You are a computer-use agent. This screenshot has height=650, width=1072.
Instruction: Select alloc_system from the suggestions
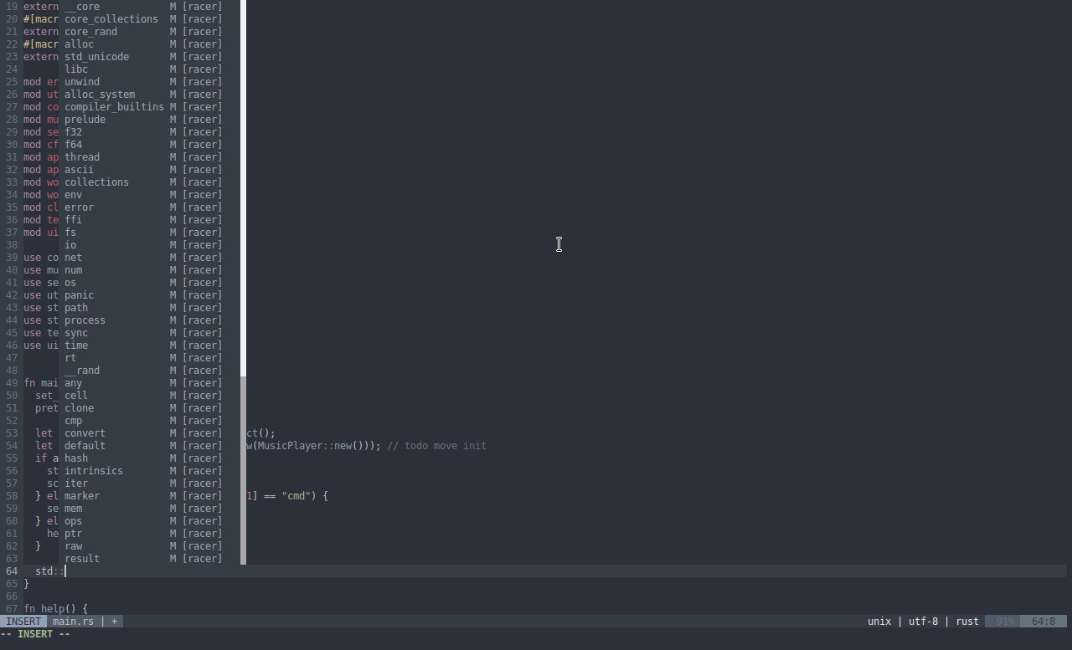tap(149, 95)
